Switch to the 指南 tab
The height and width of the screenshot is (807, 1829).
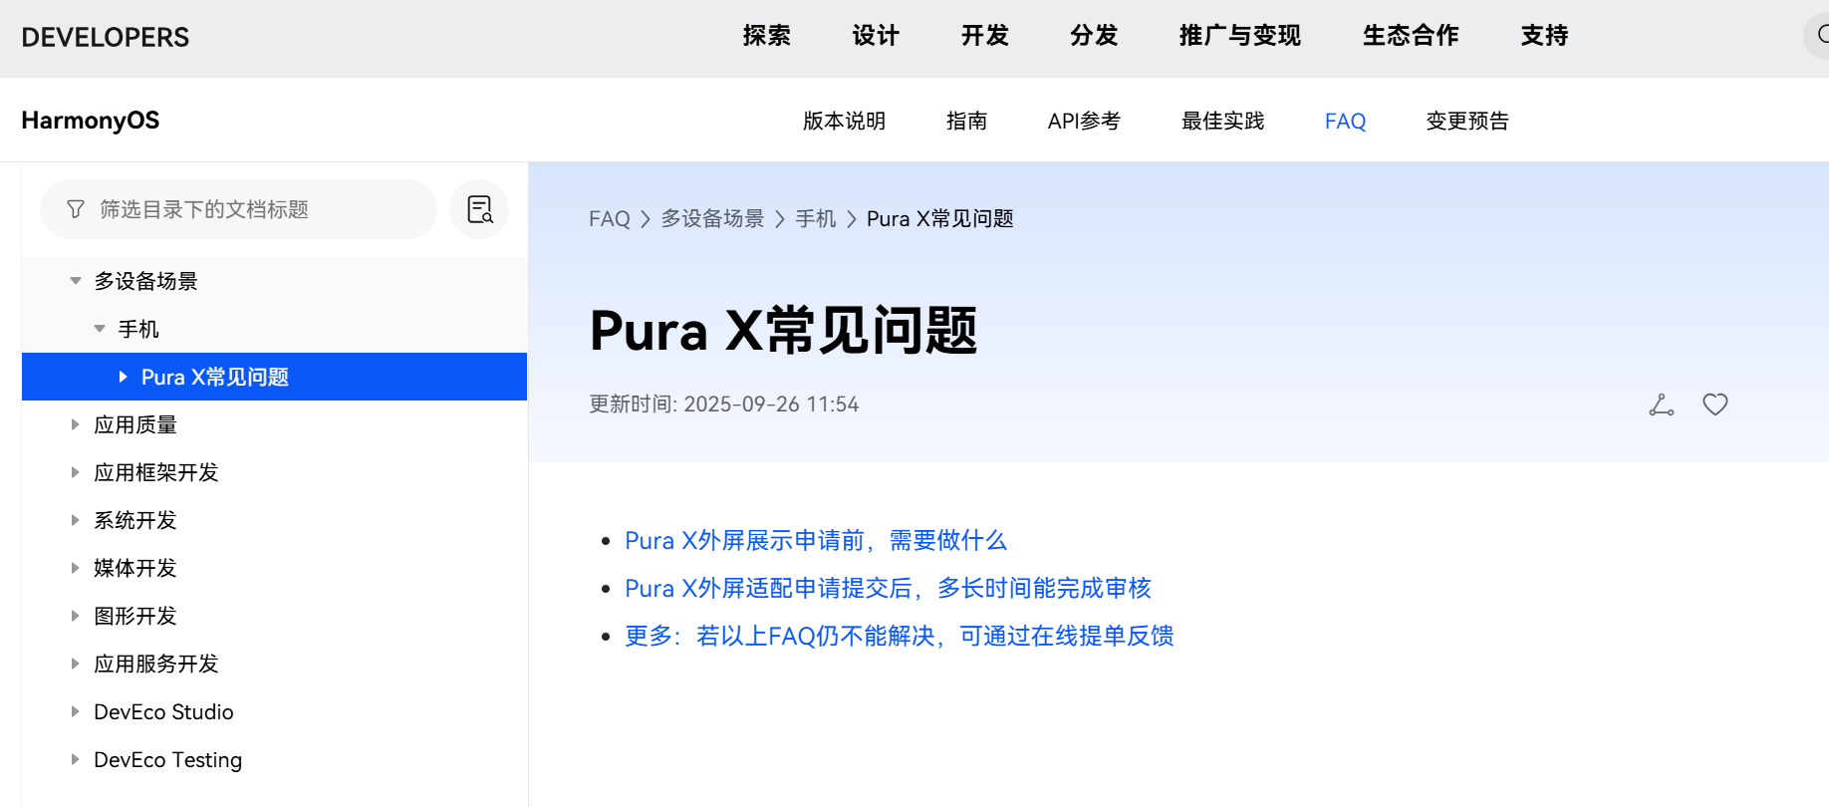tap(966, 121)
